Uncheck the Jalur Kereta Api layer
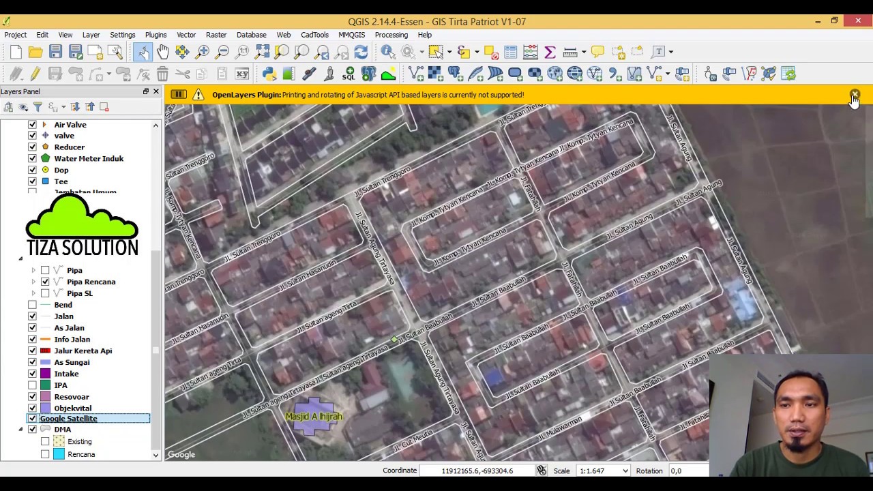The image size is (873, 491). 32,351
